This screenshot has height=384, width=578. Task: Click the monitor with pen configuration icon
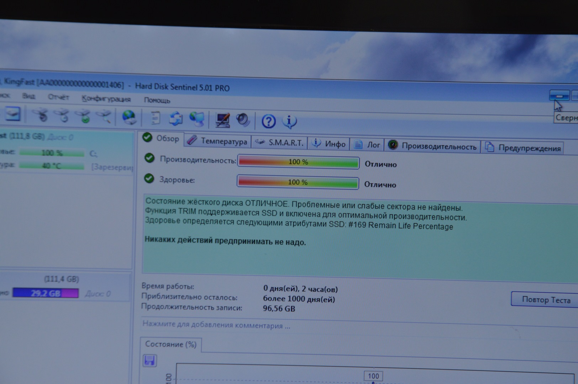[x=222, y=120]
